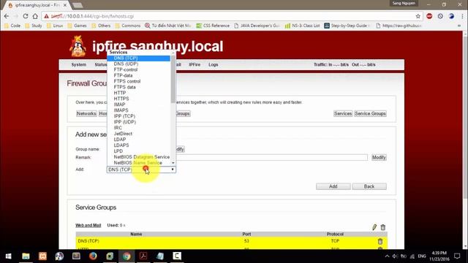Viewport: 468px width, 263px height.
Task: Remove DNS (TCP) row with trash icon
Action: click(x=380, y=241)
